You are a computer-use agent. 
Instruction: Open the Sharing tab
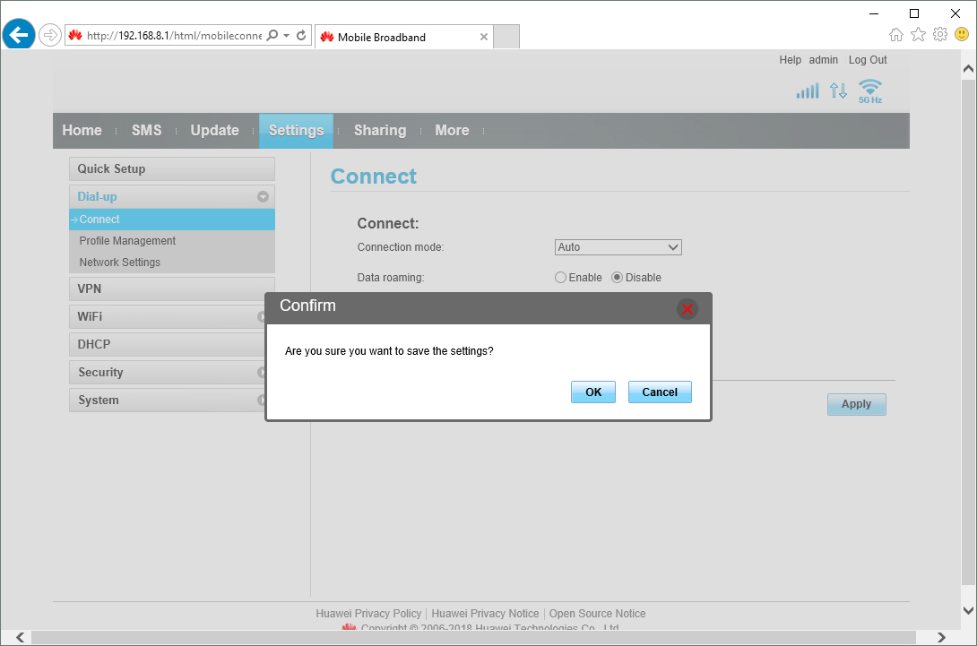coord(379,131)
